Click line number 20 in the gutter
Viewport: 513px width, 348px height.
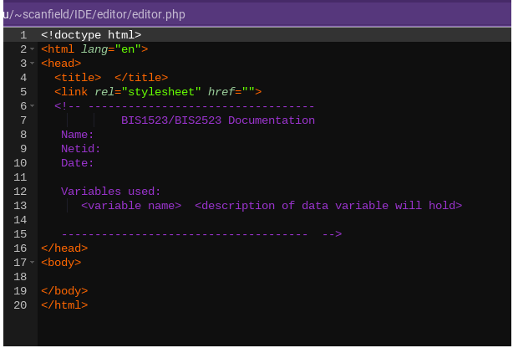coord(20,305)
